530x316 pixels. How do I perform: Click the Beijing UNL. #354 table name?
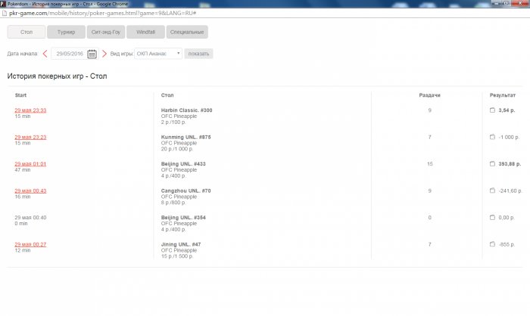tap(183, 218)
